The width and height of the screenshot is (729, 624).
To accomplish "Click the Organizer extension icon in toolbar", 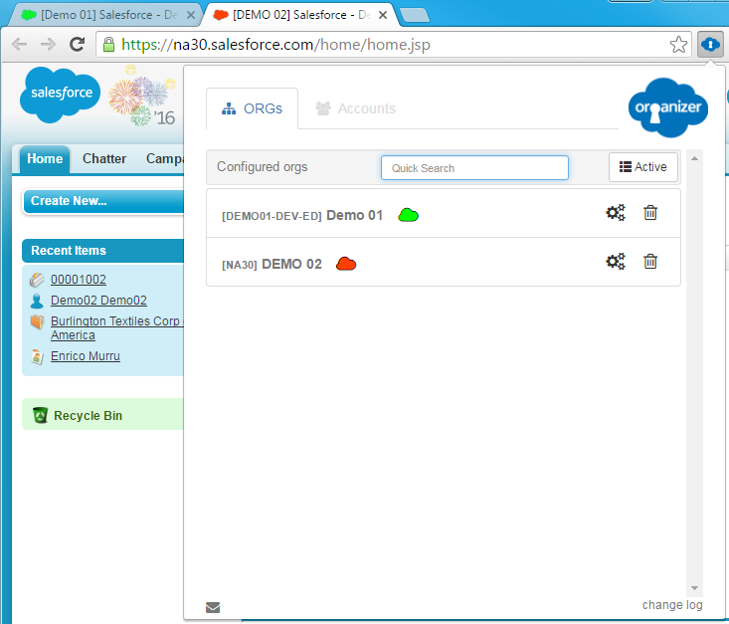I will (x=710, y=45).
